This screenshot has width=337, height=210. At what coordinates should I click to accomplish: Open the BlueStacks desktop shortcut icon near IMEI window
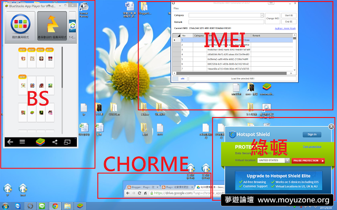(x=267, y=89)
